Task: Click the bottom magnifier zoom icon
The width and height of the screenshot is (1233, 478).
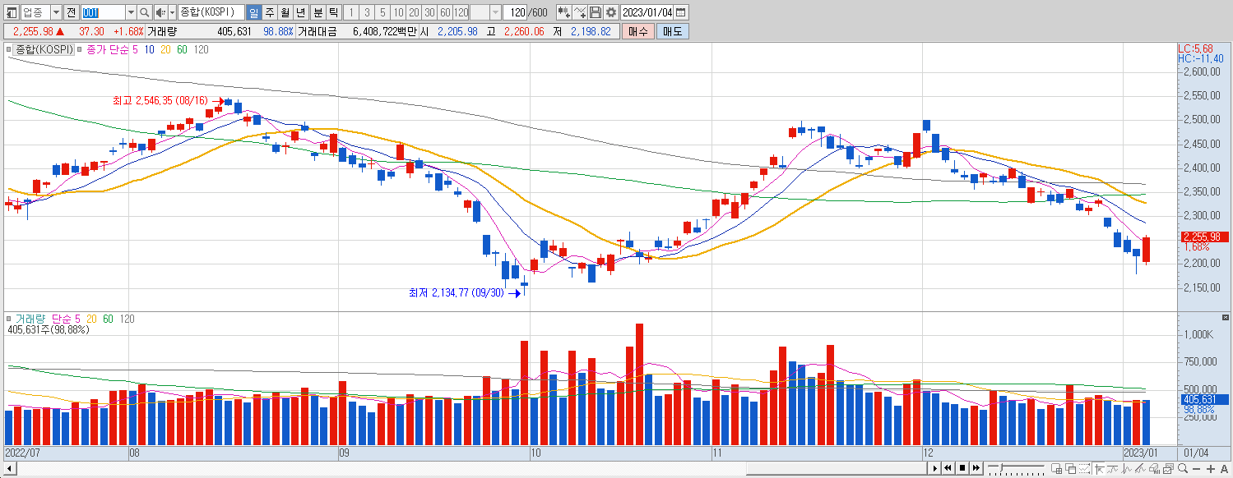Action: coord(1183,469)
